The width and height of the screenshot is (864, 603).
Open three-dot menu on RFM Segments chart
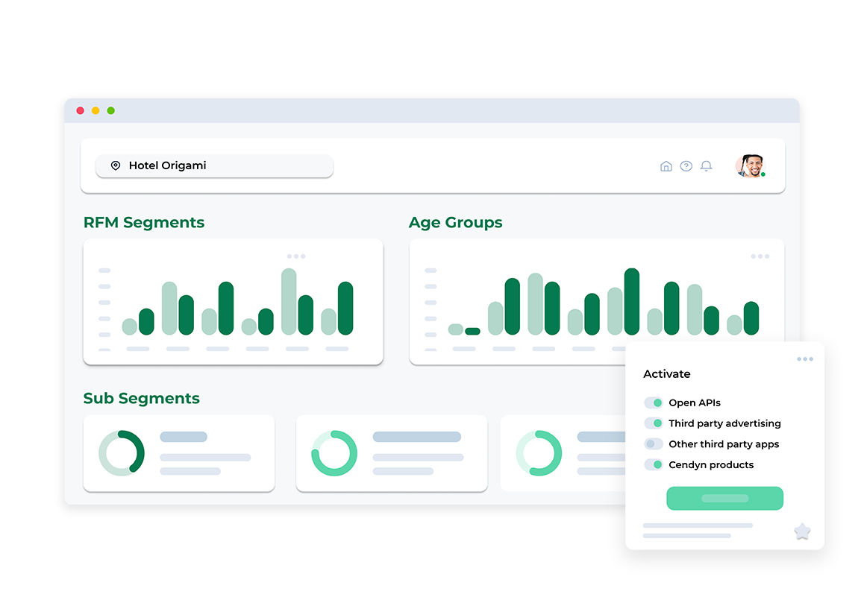[296, 256]
